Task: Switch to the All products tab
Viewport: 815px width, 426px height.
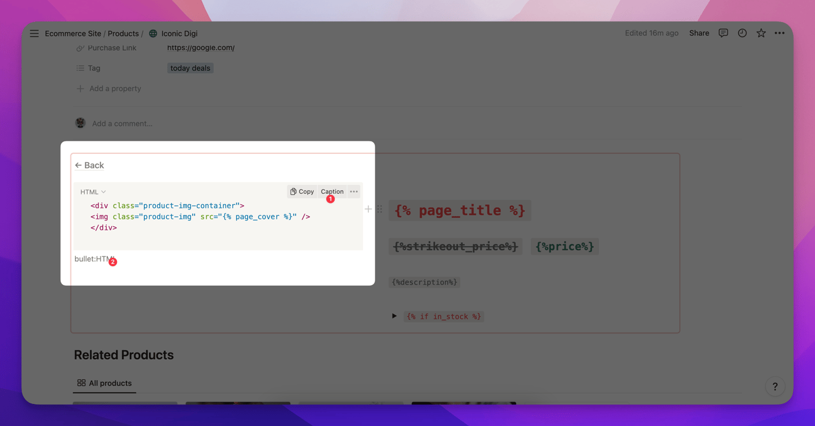Action: click(x=104, y=383)
